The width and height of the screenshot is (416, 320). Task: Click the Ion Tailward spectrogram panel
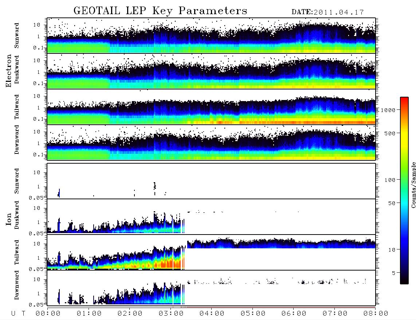(x=211, y=252)
